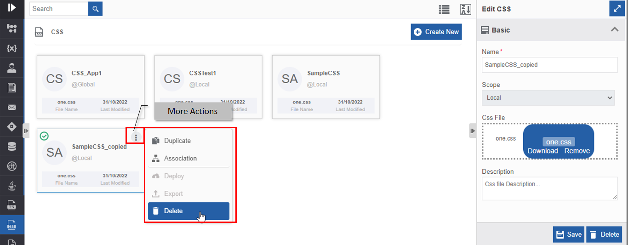Viewport: 628px width, 245px height.
Task: Choose Association from the context menu
Action: (x=188, y=158)
